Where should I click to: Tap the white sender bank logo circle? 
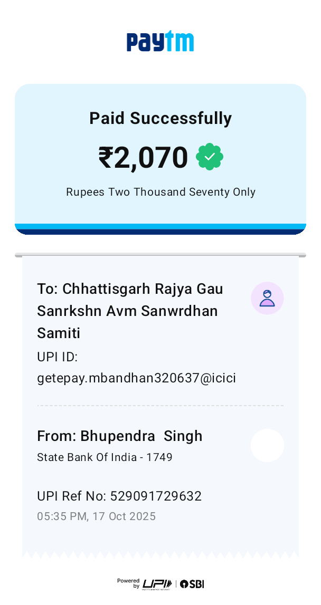click(267, 445)
